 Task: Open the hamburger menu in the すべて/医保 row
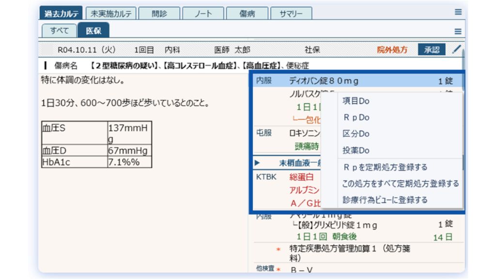458,31
